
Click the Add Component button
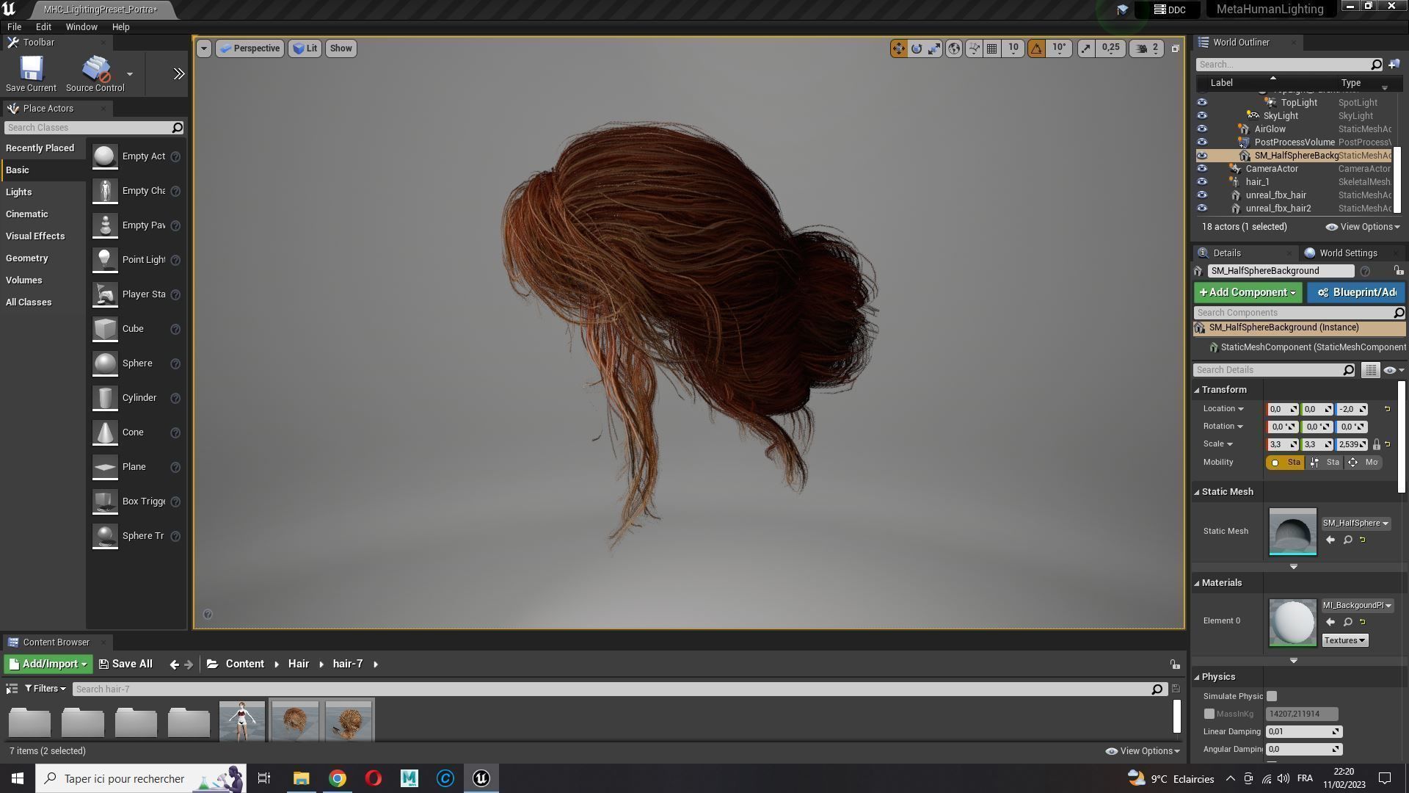1248,293
